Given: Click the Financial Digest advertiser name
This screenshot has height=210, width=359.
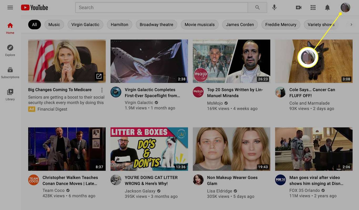Looking at the screenshot, I should 52,109.
